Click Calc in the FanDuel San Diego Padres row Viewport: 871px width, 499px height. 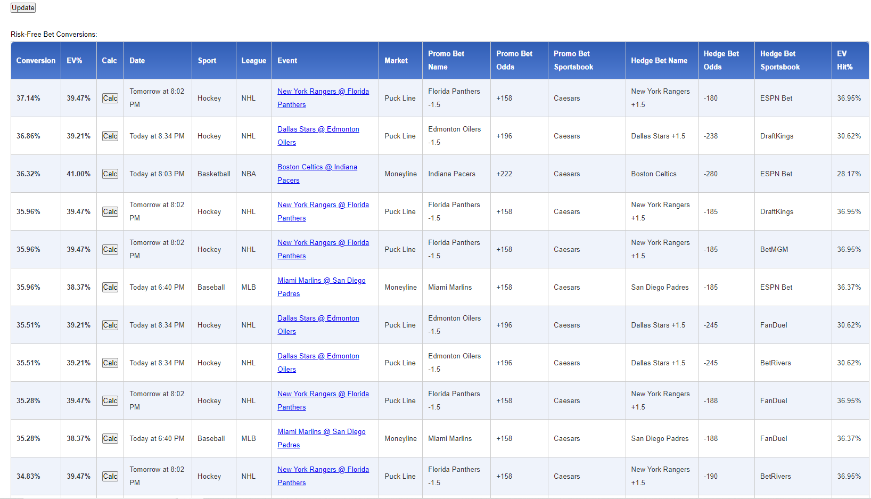(x=110, y=438)
